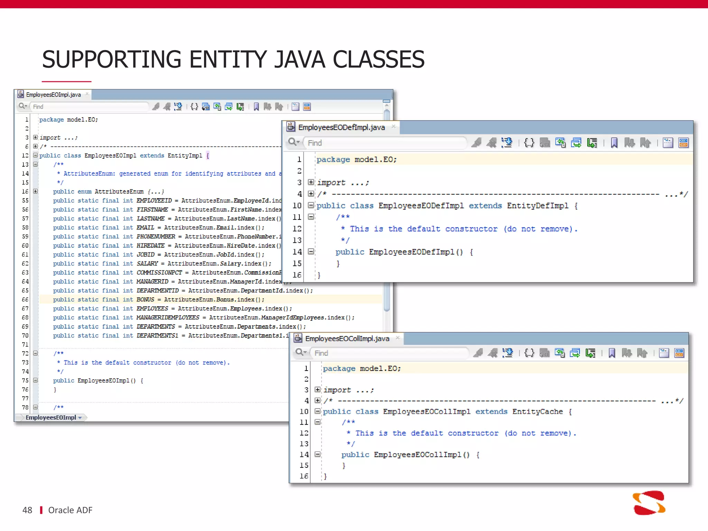Select the EmployeesEODefImpl.java tab
Screen dimensions: 708x531
(341, 127)
